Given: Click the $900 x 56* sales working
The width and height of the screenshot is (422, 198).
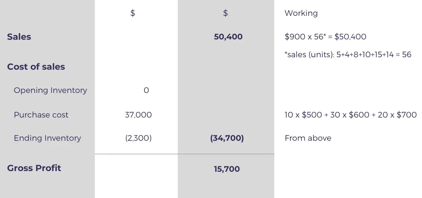Looking at the screenshot, I should coord(325,37).
